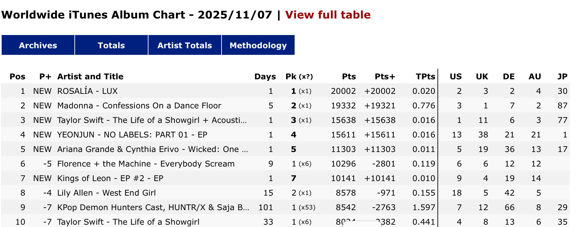Screen dimensions: 577x227
Task: Click the JP column header
Action: coord(562,77)
